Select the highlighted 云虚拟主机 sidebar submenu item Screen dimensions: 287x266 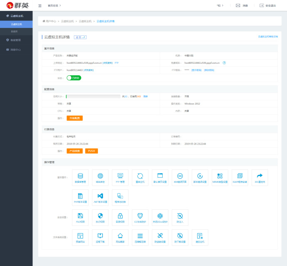(x=16, y=24)
